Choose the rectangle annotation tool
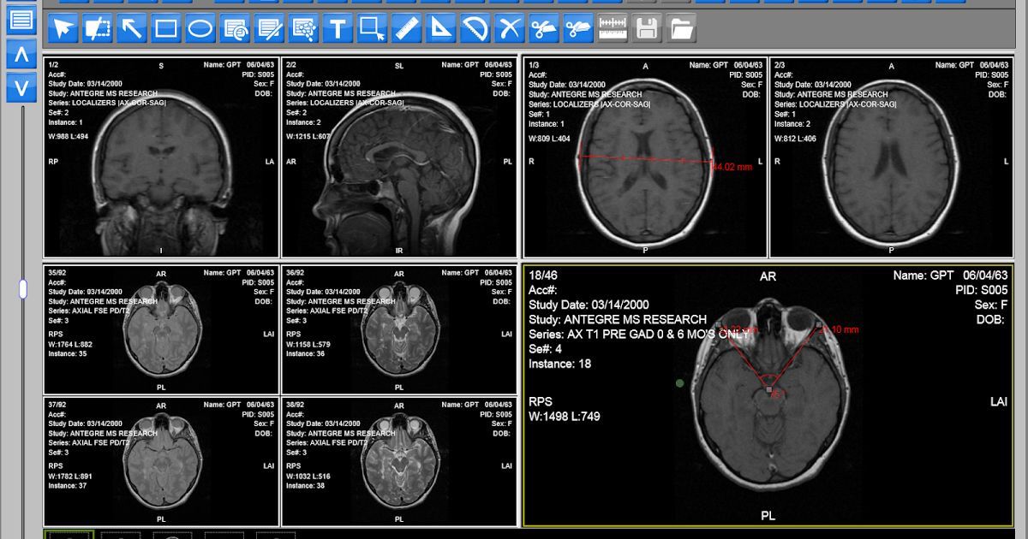Screen dimensions: 1028x539 click(166, 29)
